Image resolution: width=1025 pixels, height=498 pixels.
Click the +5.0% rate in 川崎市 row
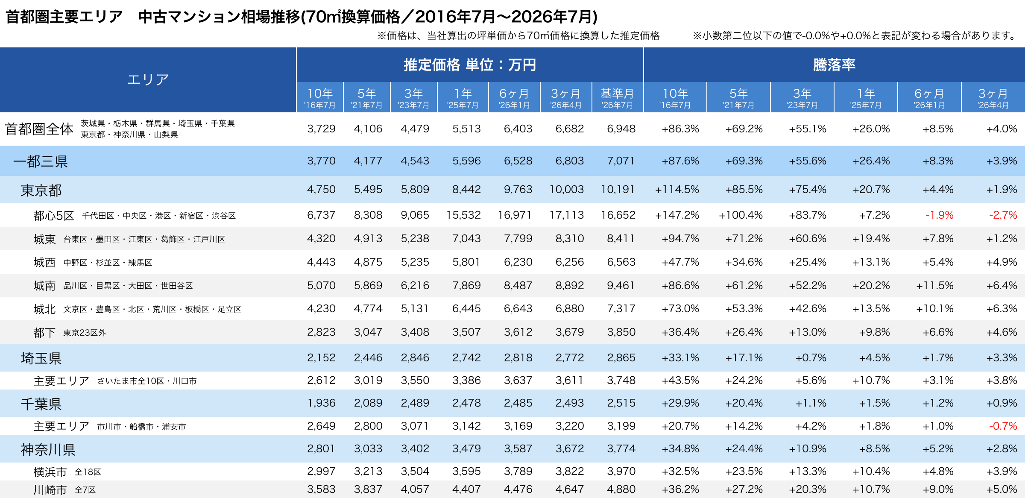tap(1002, 489)
